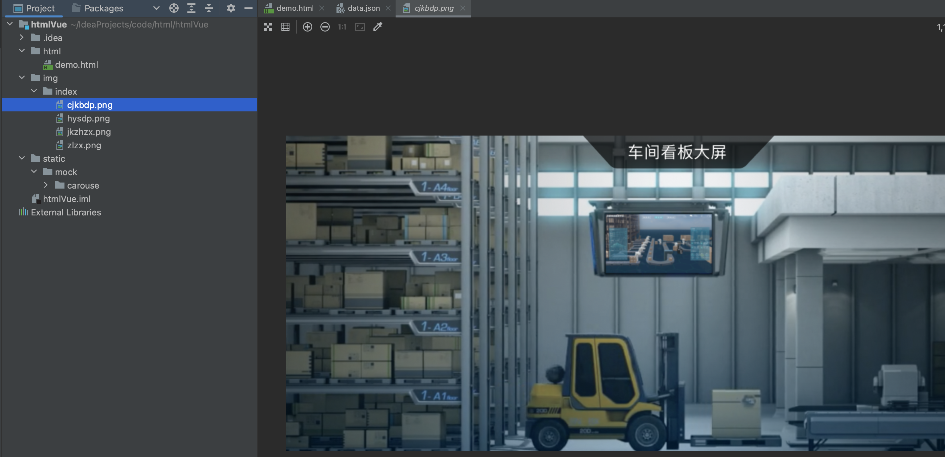Open the project view dropdown arrow
The image size is (945, 457).
pos(156,8)
